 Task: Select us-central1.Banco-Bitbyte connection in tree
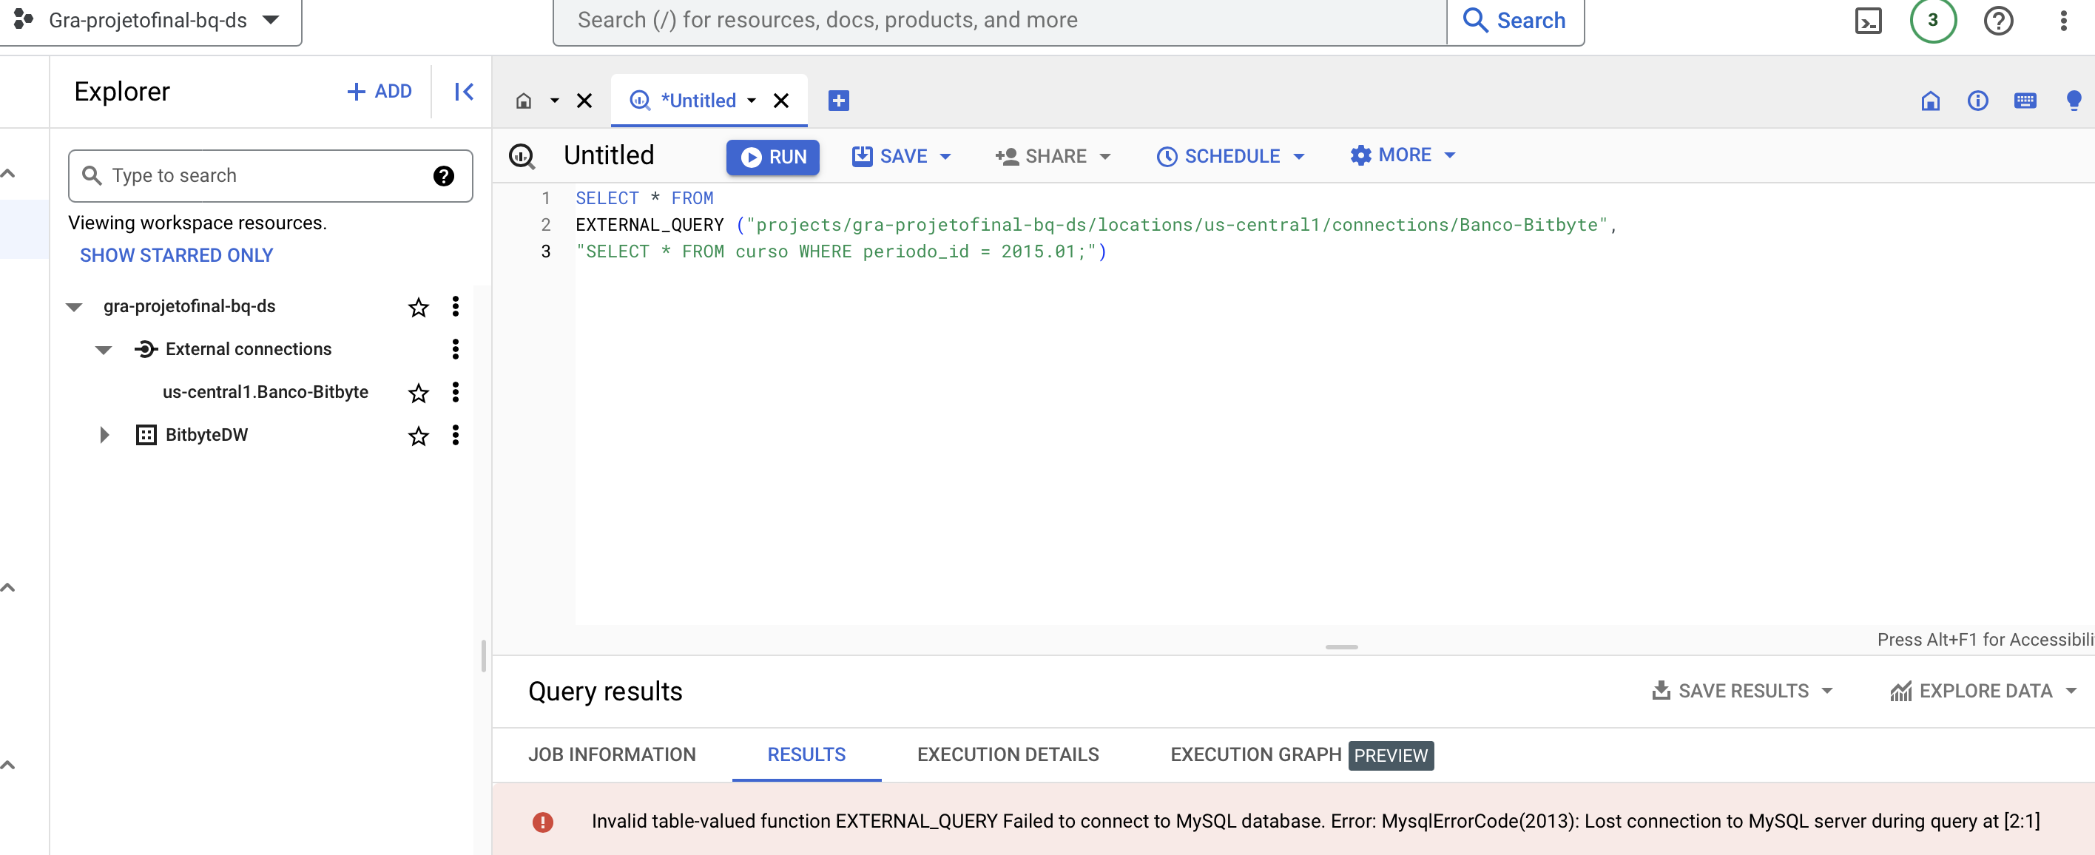(265, 392)
